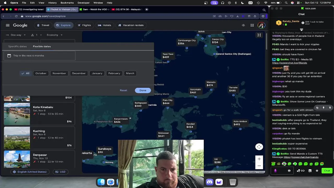The height and width of the screenshot is (188, 334).
Task: Open Opera easy setup sliders icon
Action: [x=249, y=16]
